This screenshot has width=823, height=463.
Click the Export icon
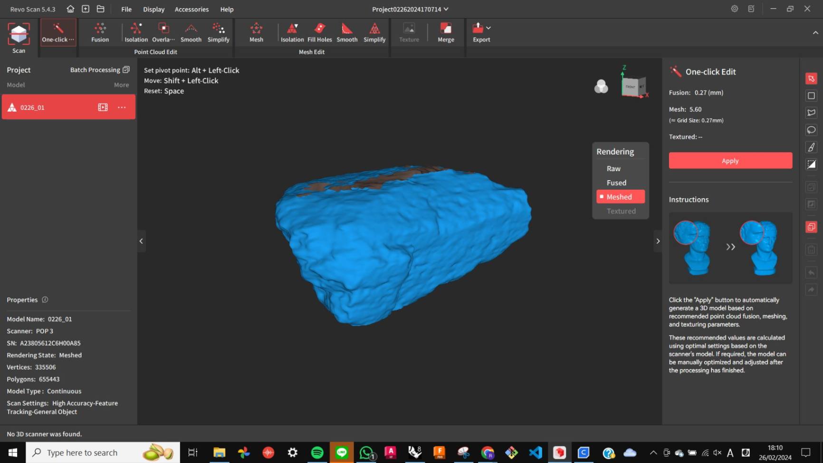pos(478,29)
